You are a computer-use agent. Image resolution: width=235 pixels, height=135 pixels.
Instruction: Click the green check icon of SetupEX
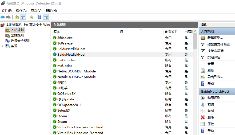tap(55, 110)
